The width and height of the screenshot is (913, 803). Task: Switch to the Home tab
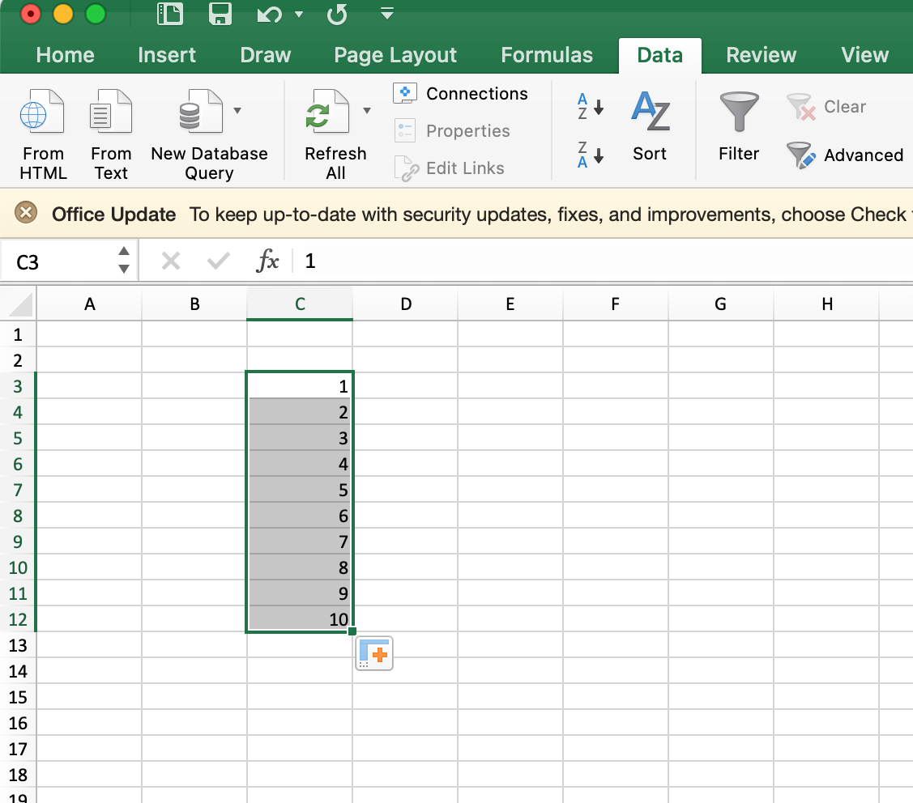click(x=65, y=55)
